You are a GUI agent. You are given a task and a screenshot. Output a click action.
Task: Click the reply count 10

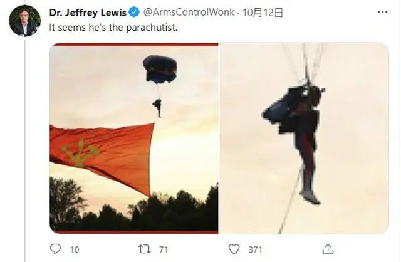(x=75, y=249)
